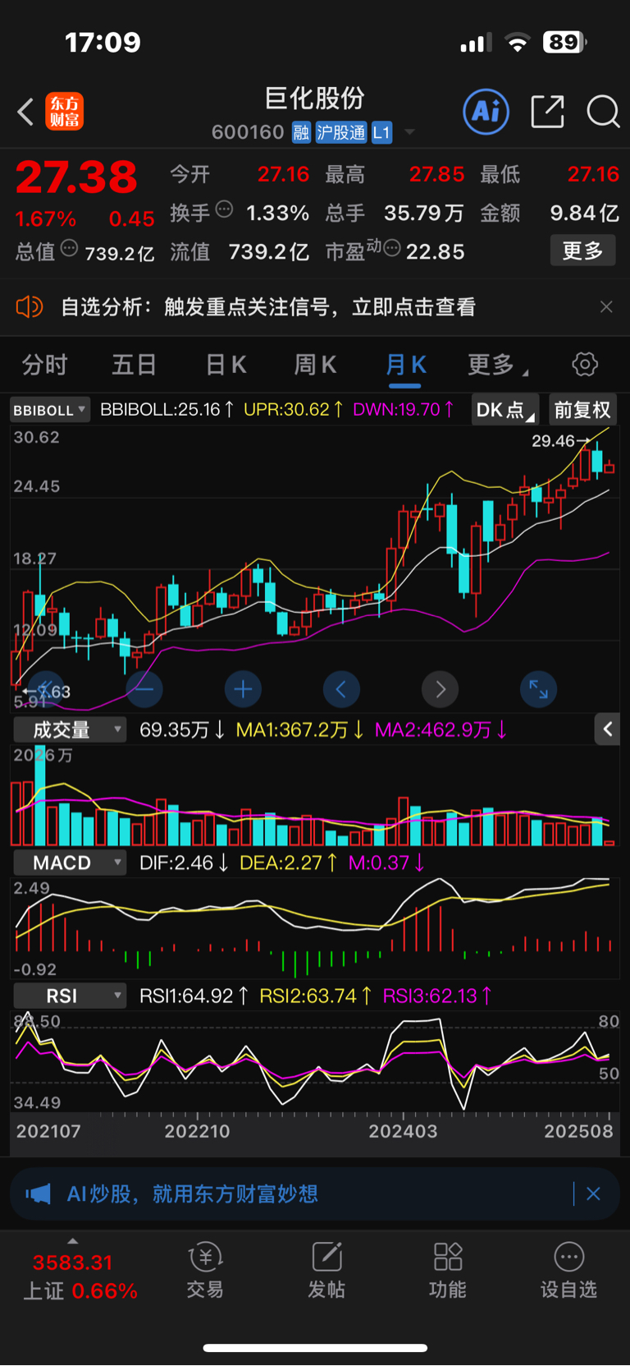Tap the 设自选 add watchlist icon

tap(568, 1270)
